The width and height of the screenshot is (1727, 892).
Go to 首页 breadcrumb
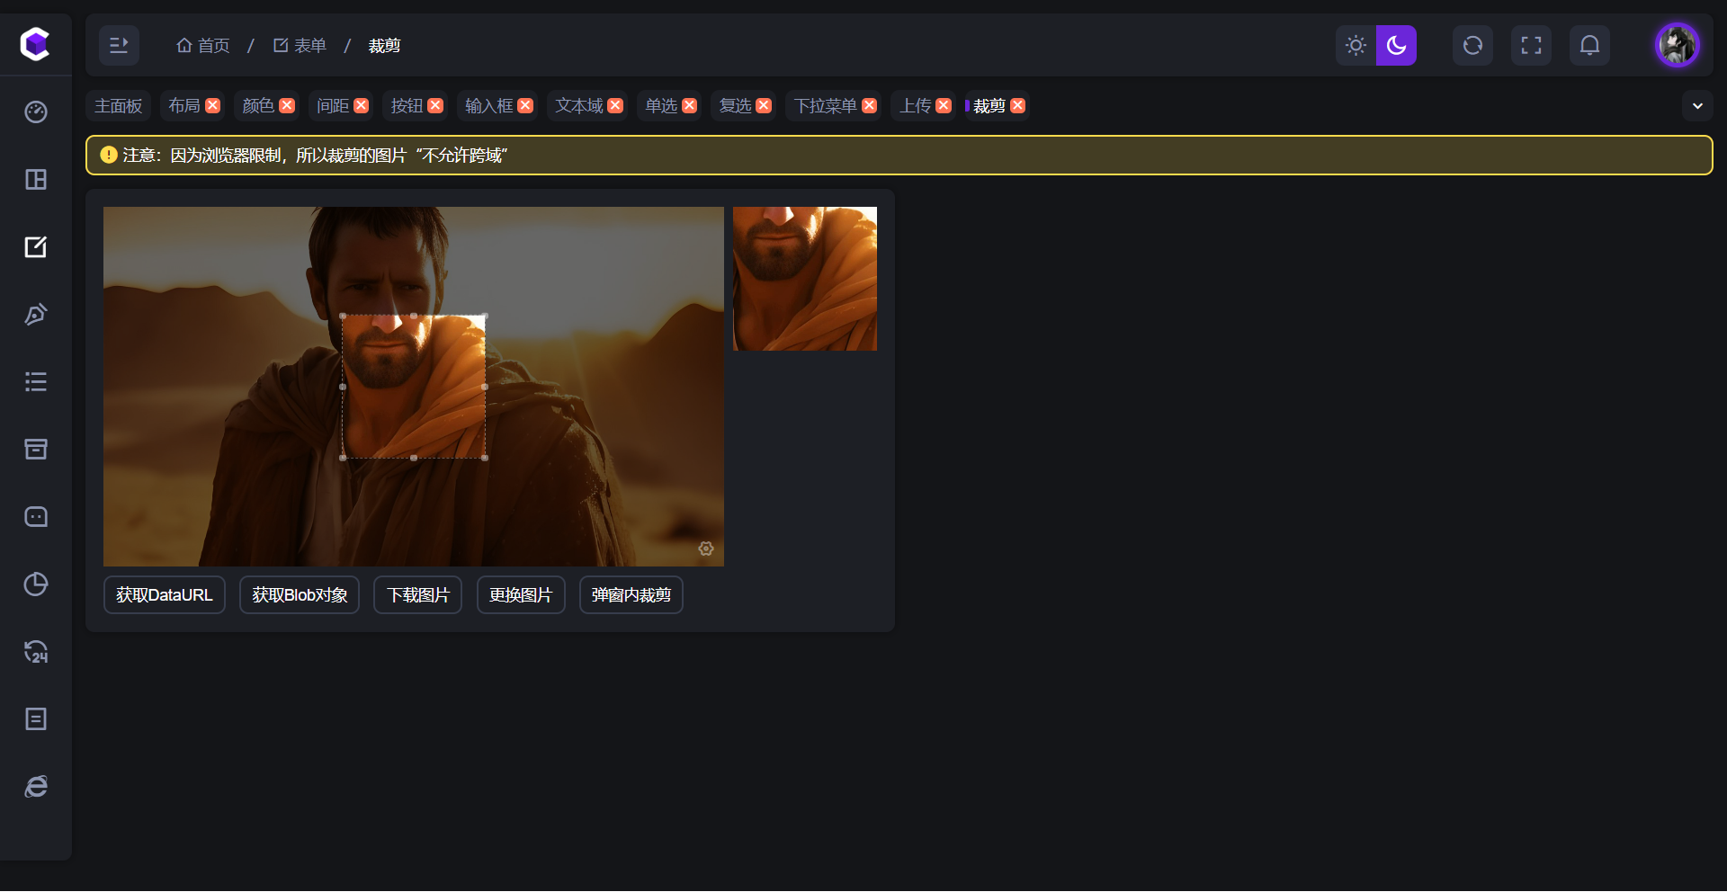tap(202, 45)
